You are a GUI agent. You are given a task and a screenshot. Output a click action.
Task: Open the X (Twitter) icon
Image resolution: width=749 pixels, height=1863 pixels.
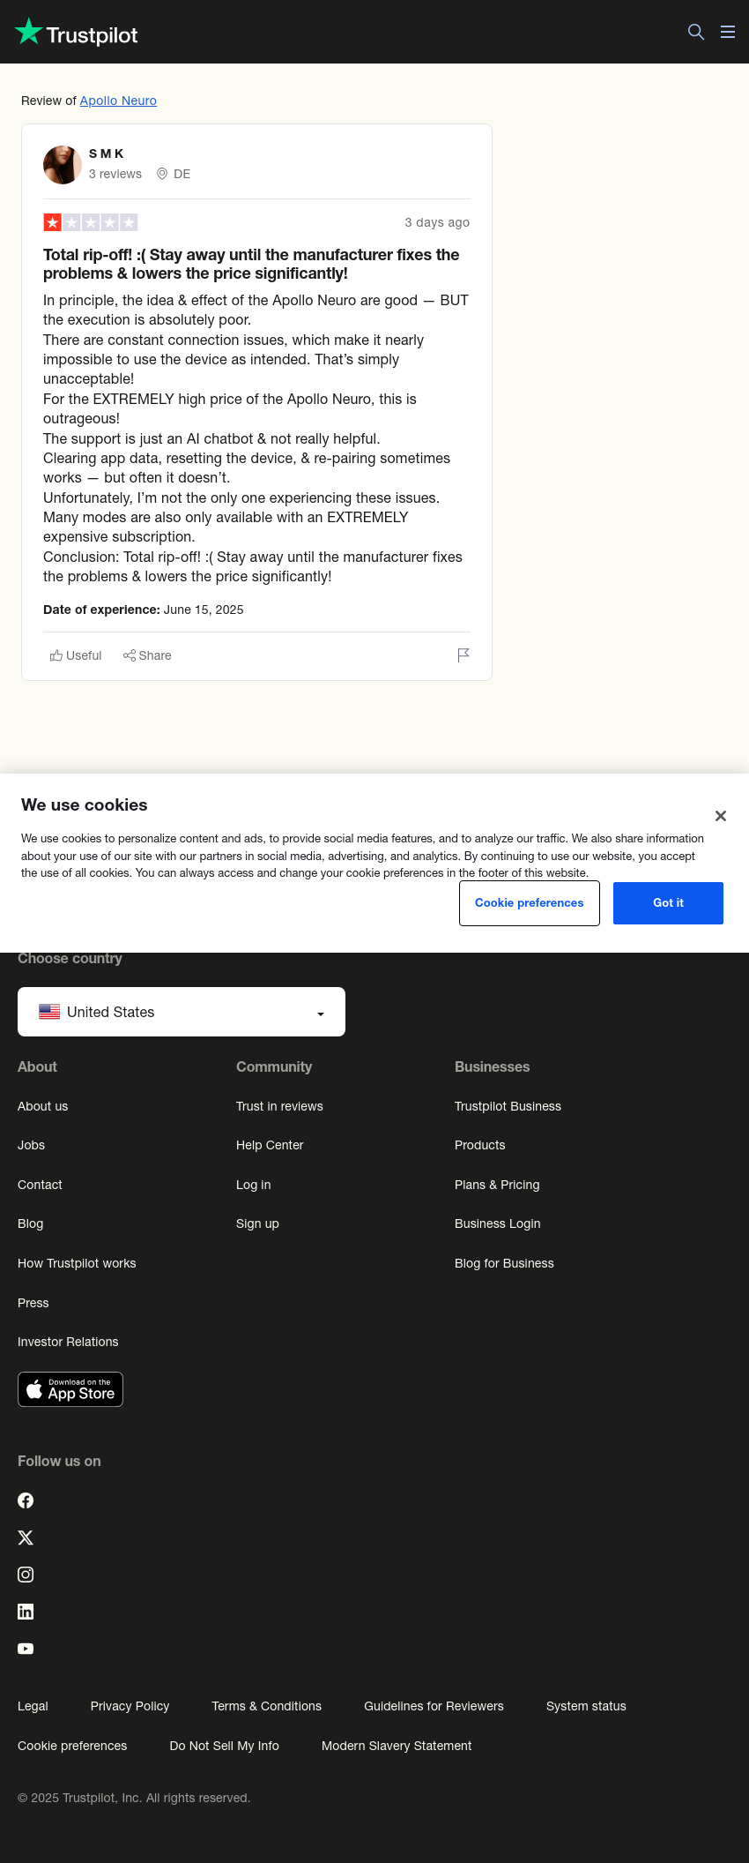[26, 1538]
